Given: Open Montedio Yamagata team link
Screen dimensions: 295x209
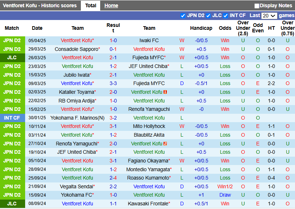Looking at the screenshot, I should 149,170.
